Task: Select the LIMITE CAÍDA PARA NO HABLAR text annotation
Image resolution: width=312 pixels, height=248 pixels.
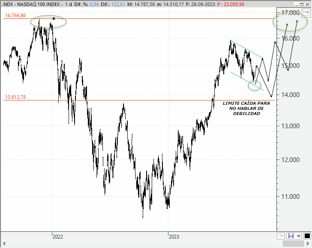Action: pyautogui.click(x=246, y=109)
